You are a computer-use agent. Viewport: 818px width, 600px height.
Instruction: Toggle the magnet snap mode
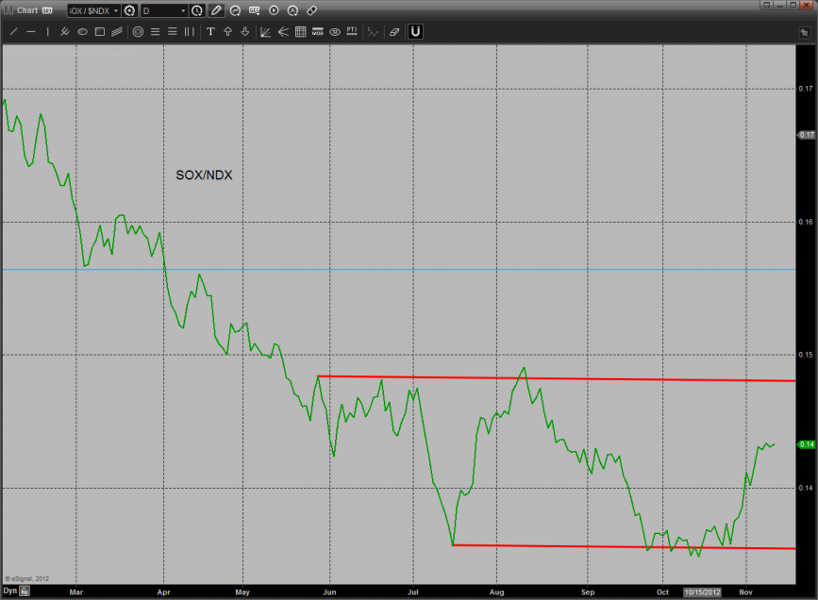coord(415,31)
